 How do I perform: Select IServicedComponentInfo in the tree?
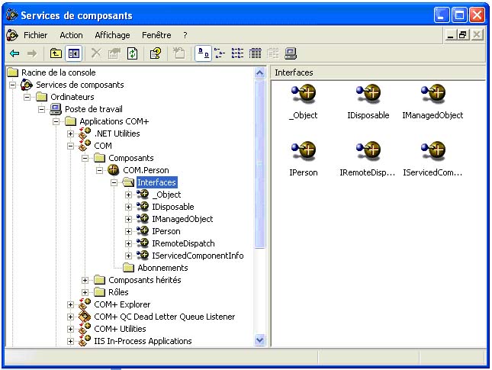[x=198, y=256]
